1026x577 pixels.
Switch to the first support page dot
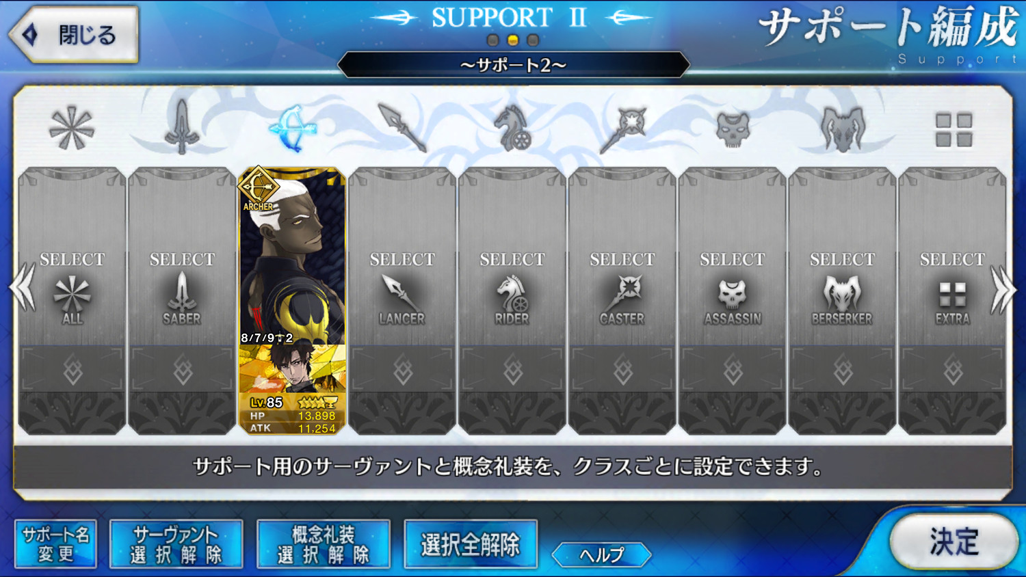pyautogui.click(x=492, y=40)
